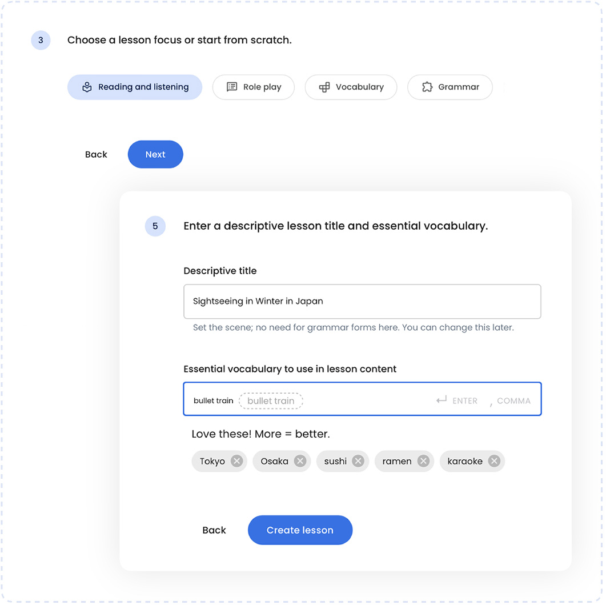606x605 pixels.
Task: Select the Grammar lesson focus
Action: point(450,87)
